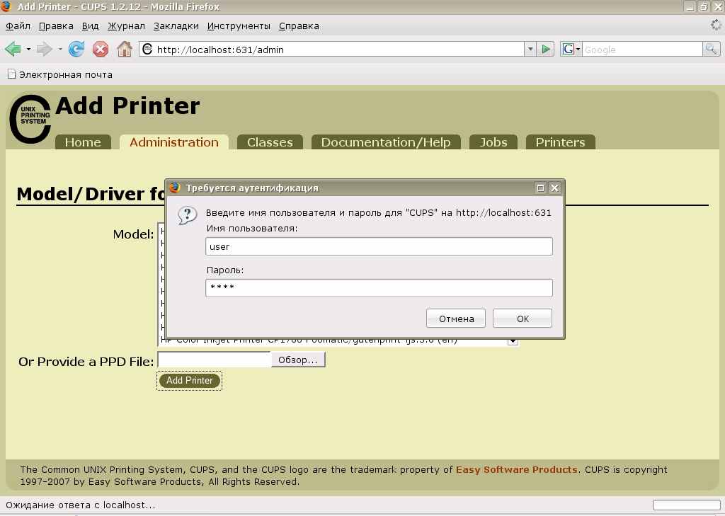Stop loading with the red X icon
This screenshot has height=516, width=725.
pyautogui.click(x=101, y=49)
